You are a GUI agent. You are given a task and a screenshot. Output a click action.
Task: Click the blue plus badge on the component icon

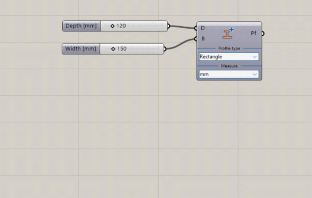point(231,30)
